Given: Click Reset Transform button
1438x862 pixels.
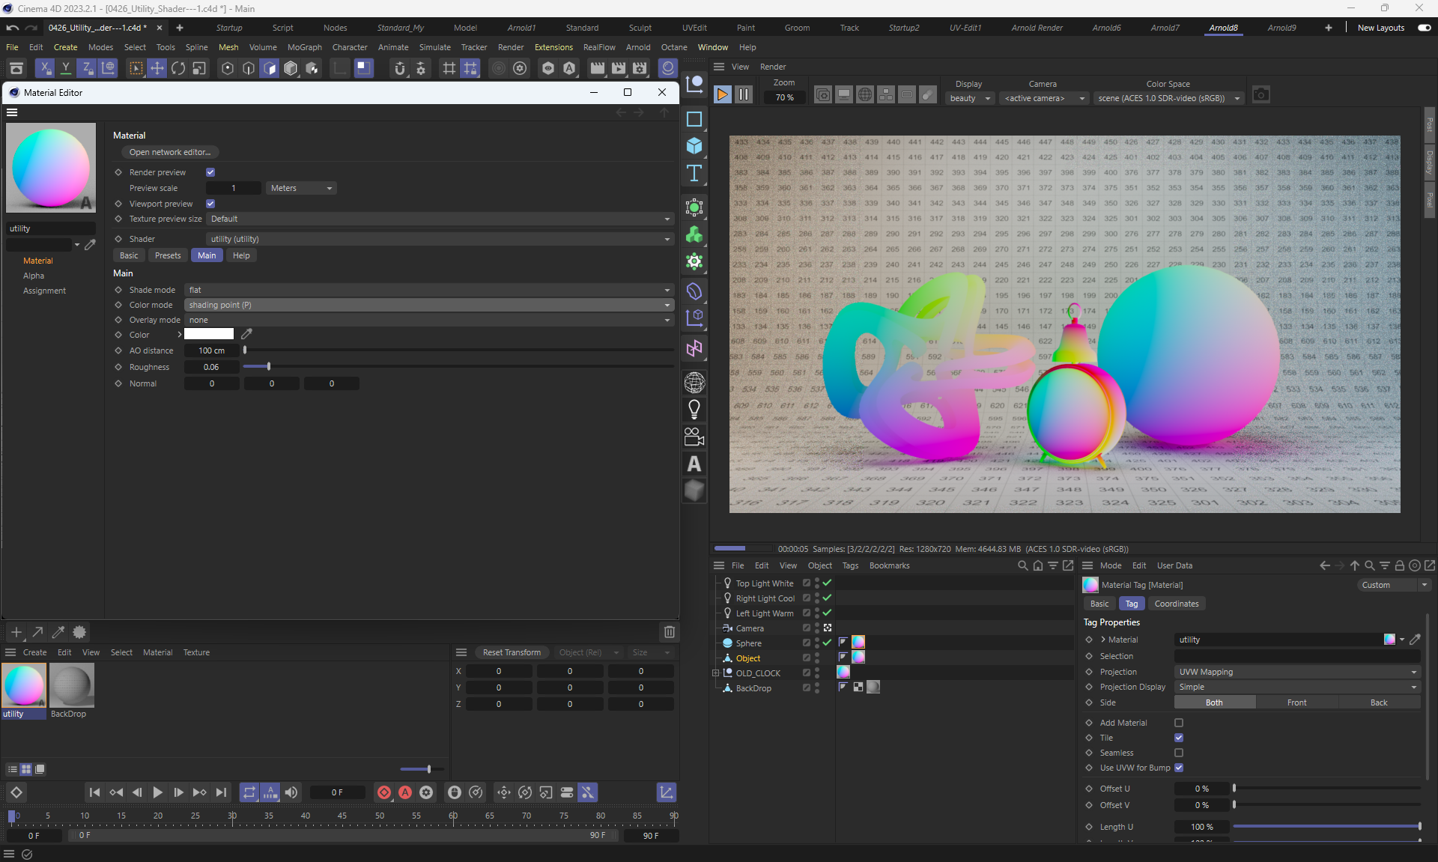Looking at the screenshot, I should (512, 652).
